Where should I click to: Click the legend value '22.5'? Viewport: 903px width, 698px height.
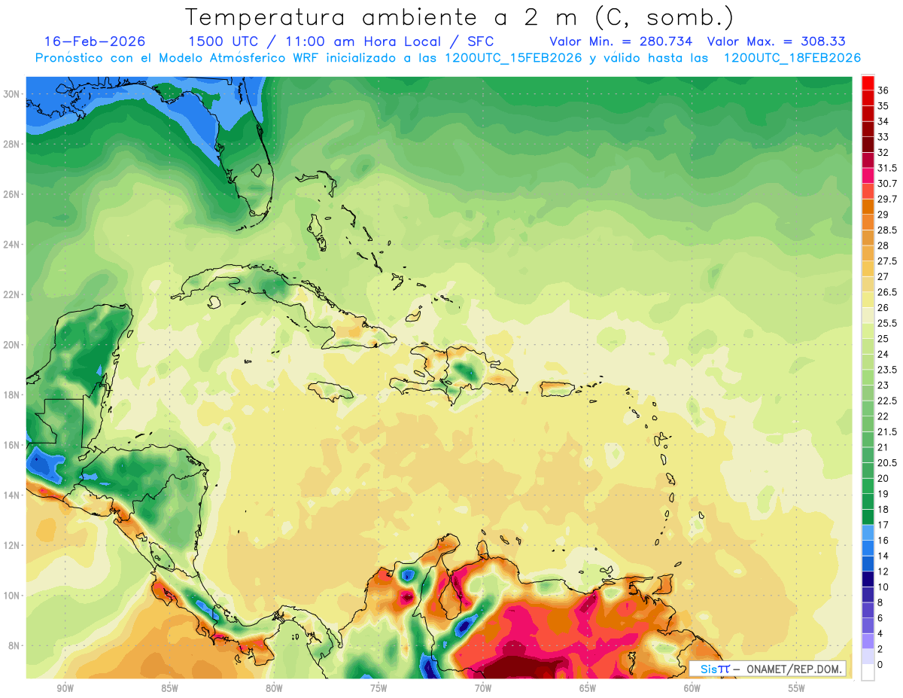pyautogui.click(x=887, y=401)
